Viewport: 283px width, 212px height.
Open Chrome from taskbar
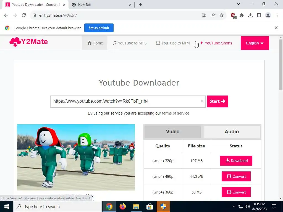109,206
